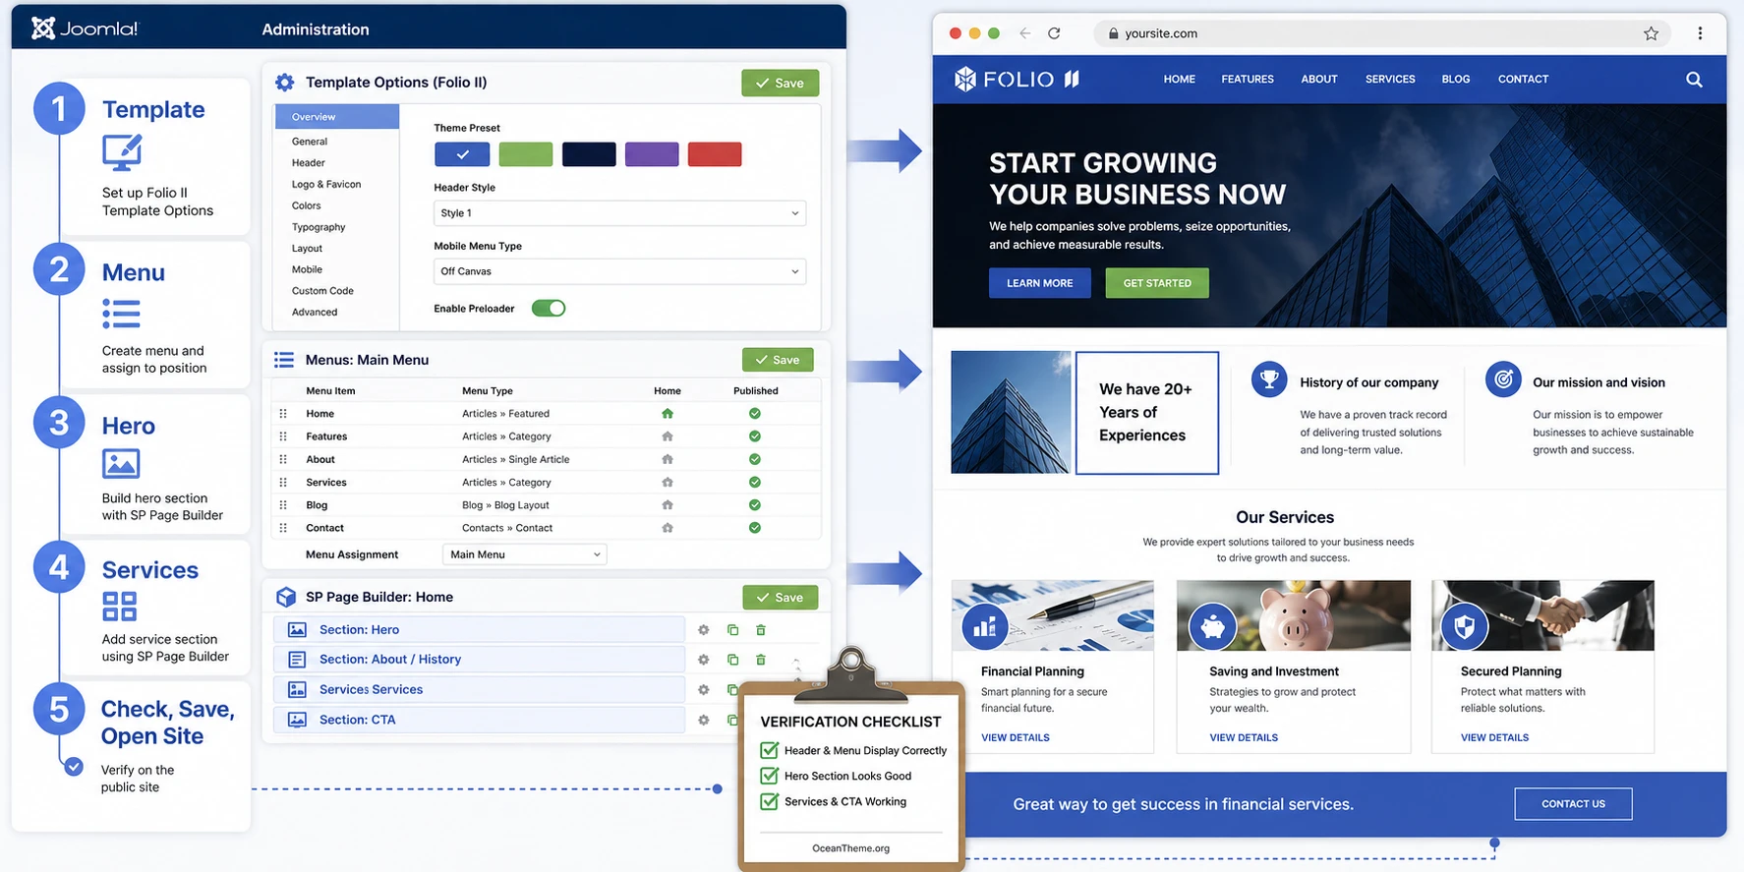
Task: Click the CONTACT US button in CTA
Action: point(1573,804)
